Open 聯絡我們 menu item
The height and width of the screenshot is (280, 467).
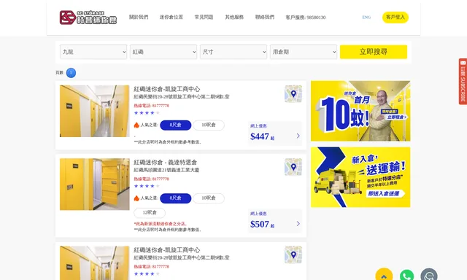tap(265, 17)
